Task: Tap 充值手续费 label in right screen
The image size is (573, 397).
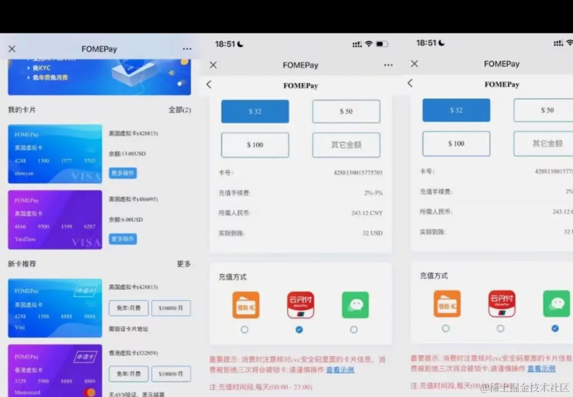Action: tap(435, 192)
